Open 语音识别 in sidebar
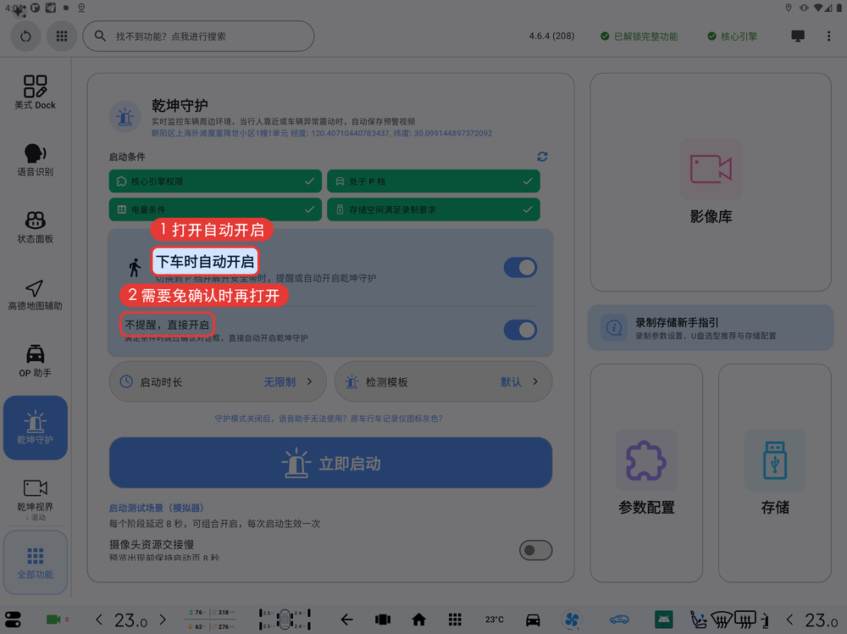 [x=35, y=160]
